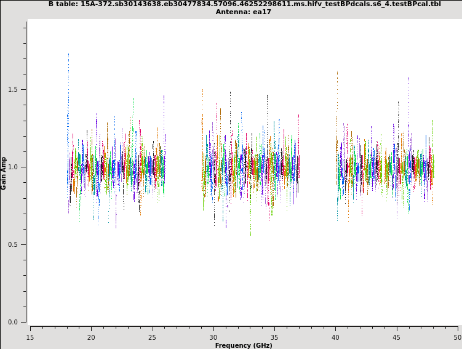Select the 'Antenna: ea17' subtitle
This screenshot has height=349, width=462.
tap(244, 12)
